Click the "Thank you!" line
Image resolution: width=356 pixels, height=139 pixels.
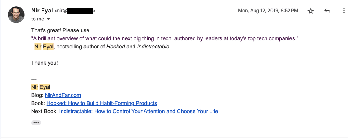point(45,63)
